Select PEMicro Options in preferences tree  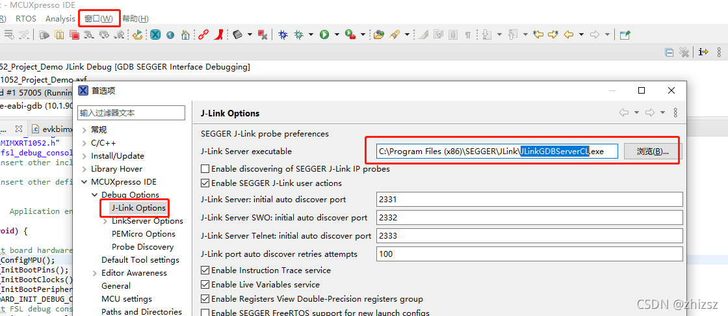click(x=144, y=233)
